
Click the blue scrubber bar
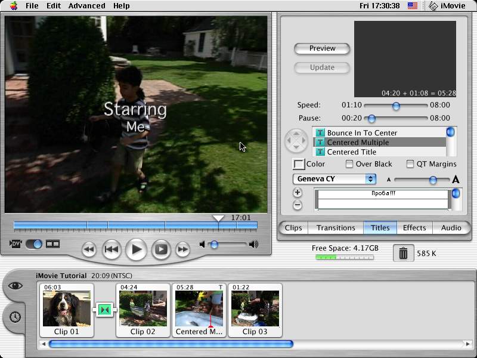pos(136,226)
